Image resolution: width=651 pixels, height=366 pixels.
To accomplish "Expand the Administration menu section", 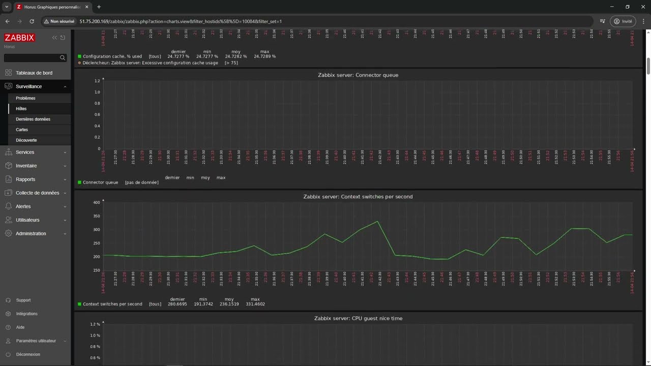I will 65,233.
